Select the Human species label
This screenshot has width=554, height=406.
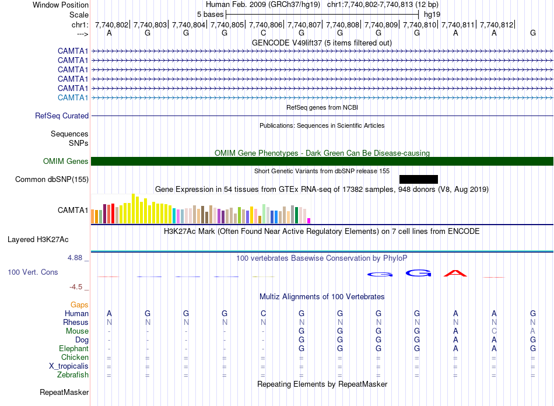(x=76, y=313)
